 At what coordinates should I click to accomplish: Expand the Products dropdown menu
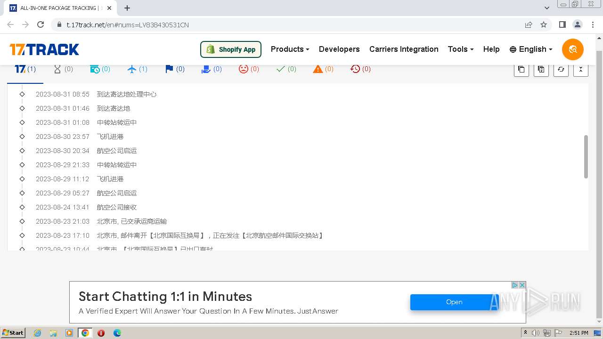(x=290, y=49)
